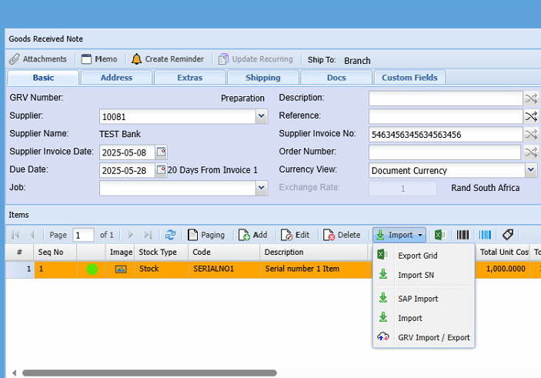Refresh the items grid
The width and height of the screenshot is (541, 378).
pyautogui.click(x=170, y=235)
